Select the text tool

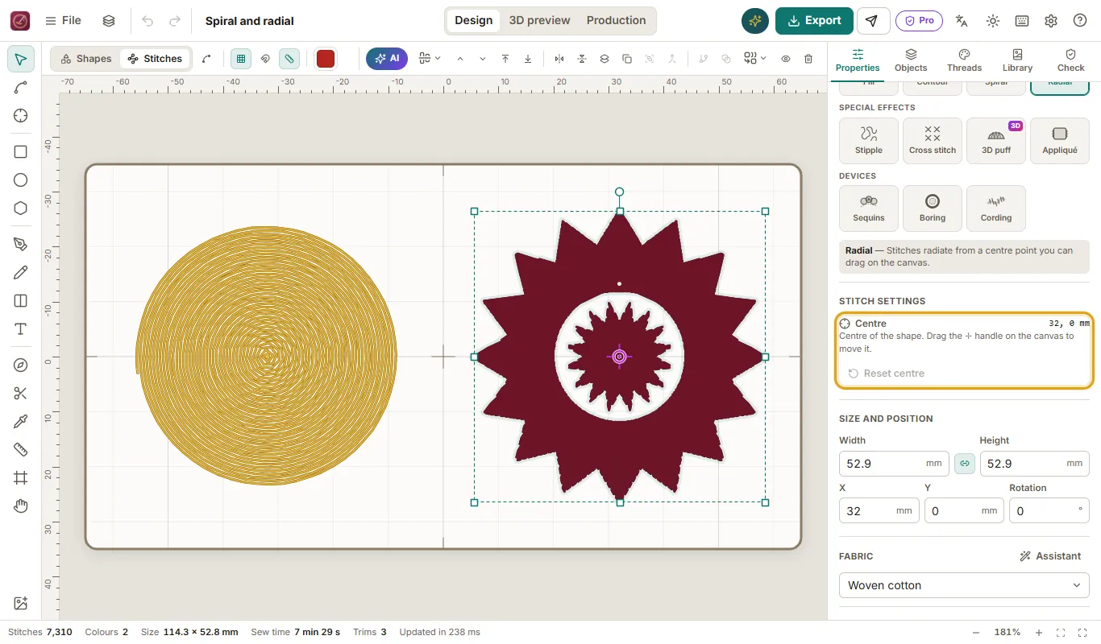[21, 329]
